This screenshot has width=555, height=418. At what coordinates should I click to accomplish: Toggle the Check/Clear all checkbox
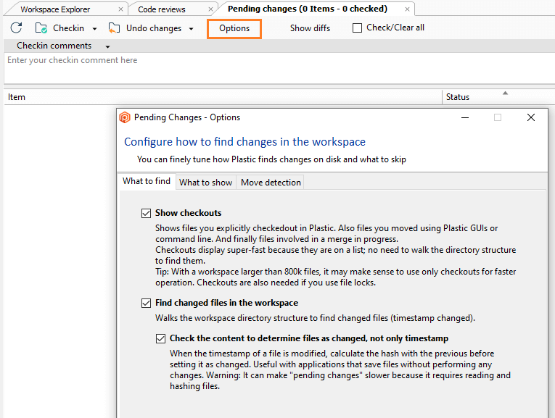pos(357,28)
